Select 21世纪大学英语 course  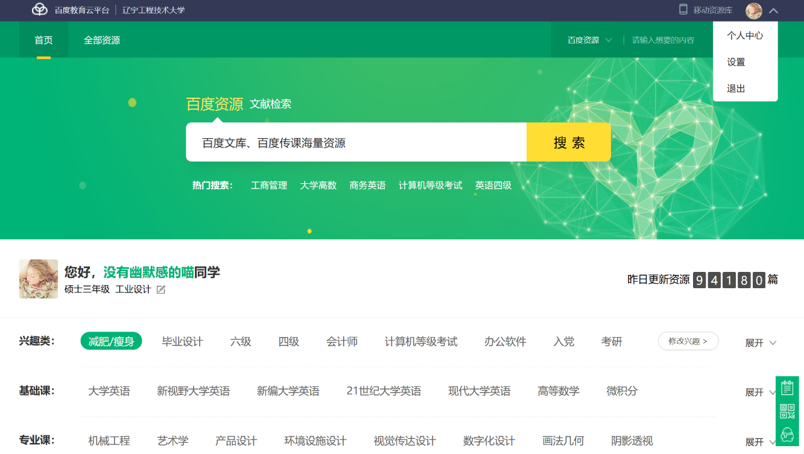point(384,391)
